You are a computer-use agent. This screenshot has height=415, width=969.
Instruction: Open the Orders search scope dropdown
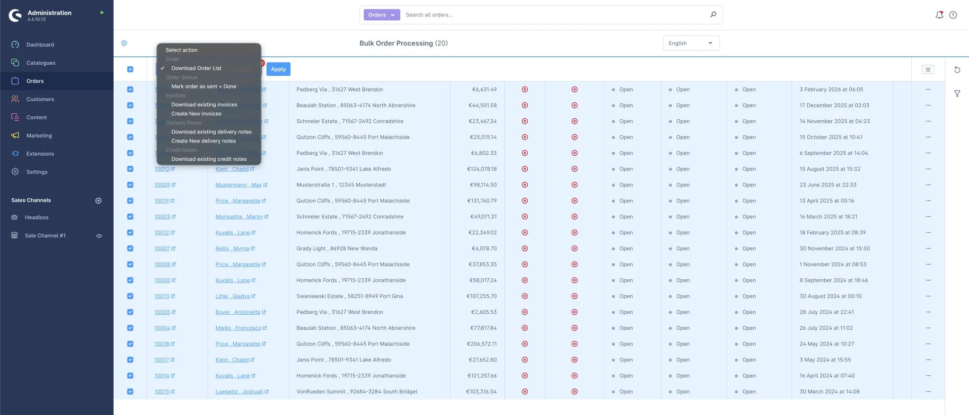[381, 15]
